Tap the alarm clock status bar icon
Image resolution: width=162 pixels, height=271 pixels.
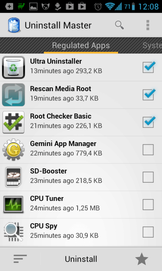(98, 7)
